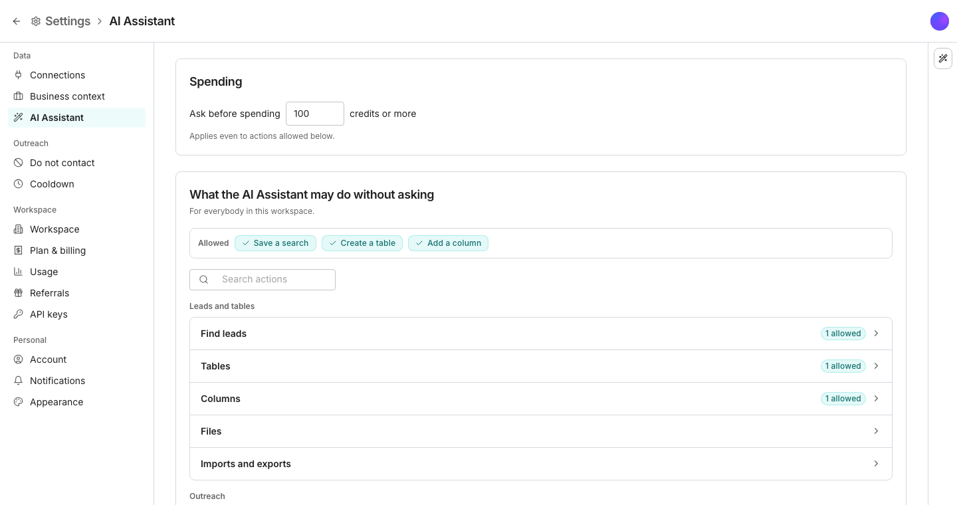Viewport: 957px width, 505px height.
Task: Click the Settings gear icon in breadcrumb
Action: pyautogui.click(x=36, y=21)
